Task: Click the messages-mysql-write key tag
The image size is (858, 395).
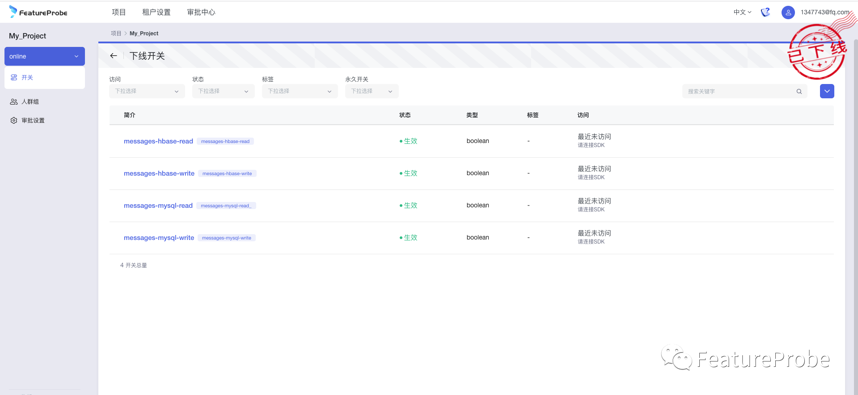Action: coord(227,238)
